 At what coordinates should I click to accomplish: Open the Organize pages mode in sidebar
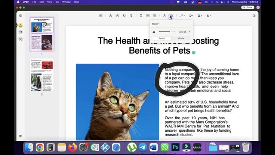(21, 39)
